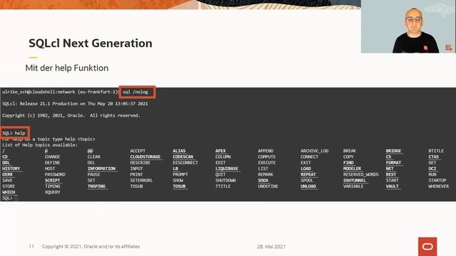The width and height of the screenshot is (456, 256).
Task: Click the slide number 11 in footer
Action: click(x=31, y=247)
